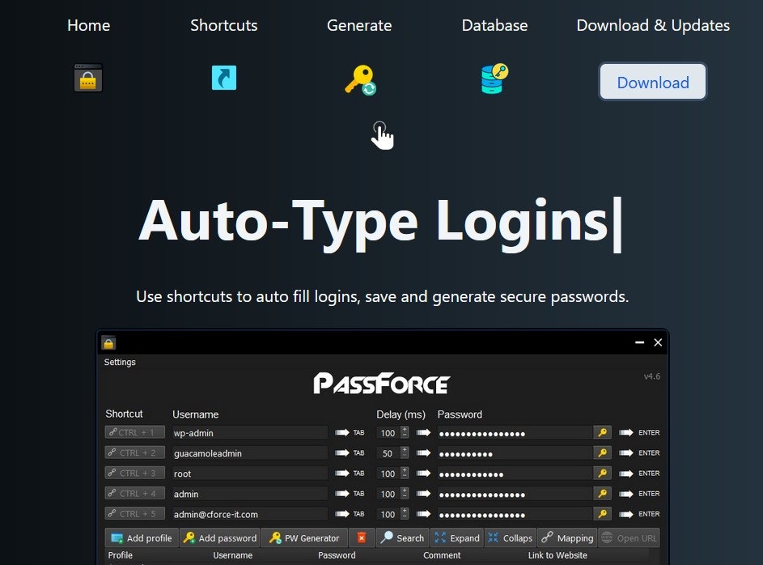Viewport: 763px width, 565px height.
Task: Go to the Database section
Action: 494,25
